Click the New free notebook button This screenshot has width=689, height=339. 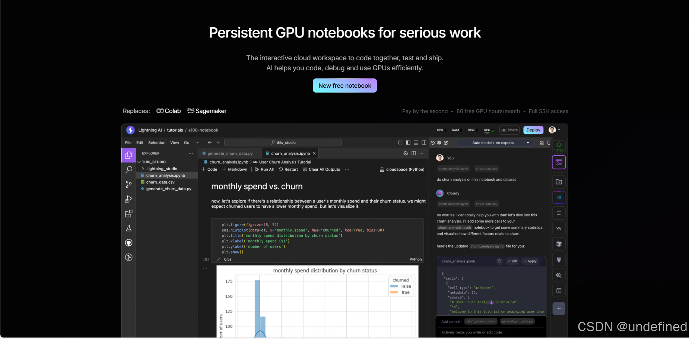344,85
